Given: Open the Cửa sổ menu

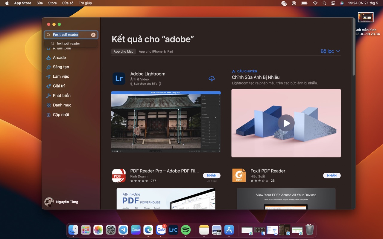Looking at the screenshot, I should pyautogui.click(x=68, y=3).
